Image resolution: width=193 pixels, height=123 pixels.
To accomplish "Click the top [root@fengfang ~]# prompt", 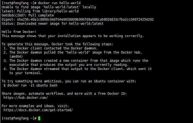I will coord(19,3).
